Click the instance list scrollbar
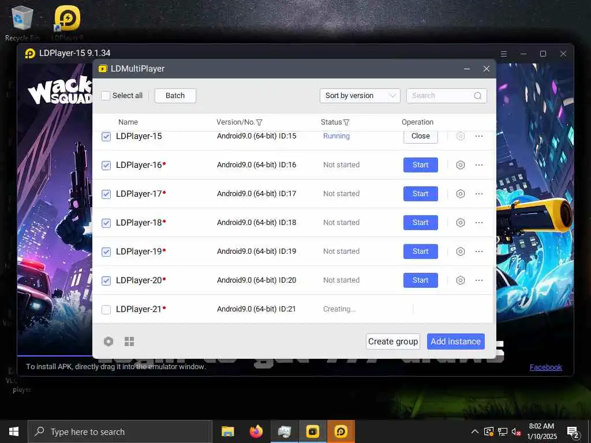The width and height of the screenshot is (591, 443). [494, 294]
